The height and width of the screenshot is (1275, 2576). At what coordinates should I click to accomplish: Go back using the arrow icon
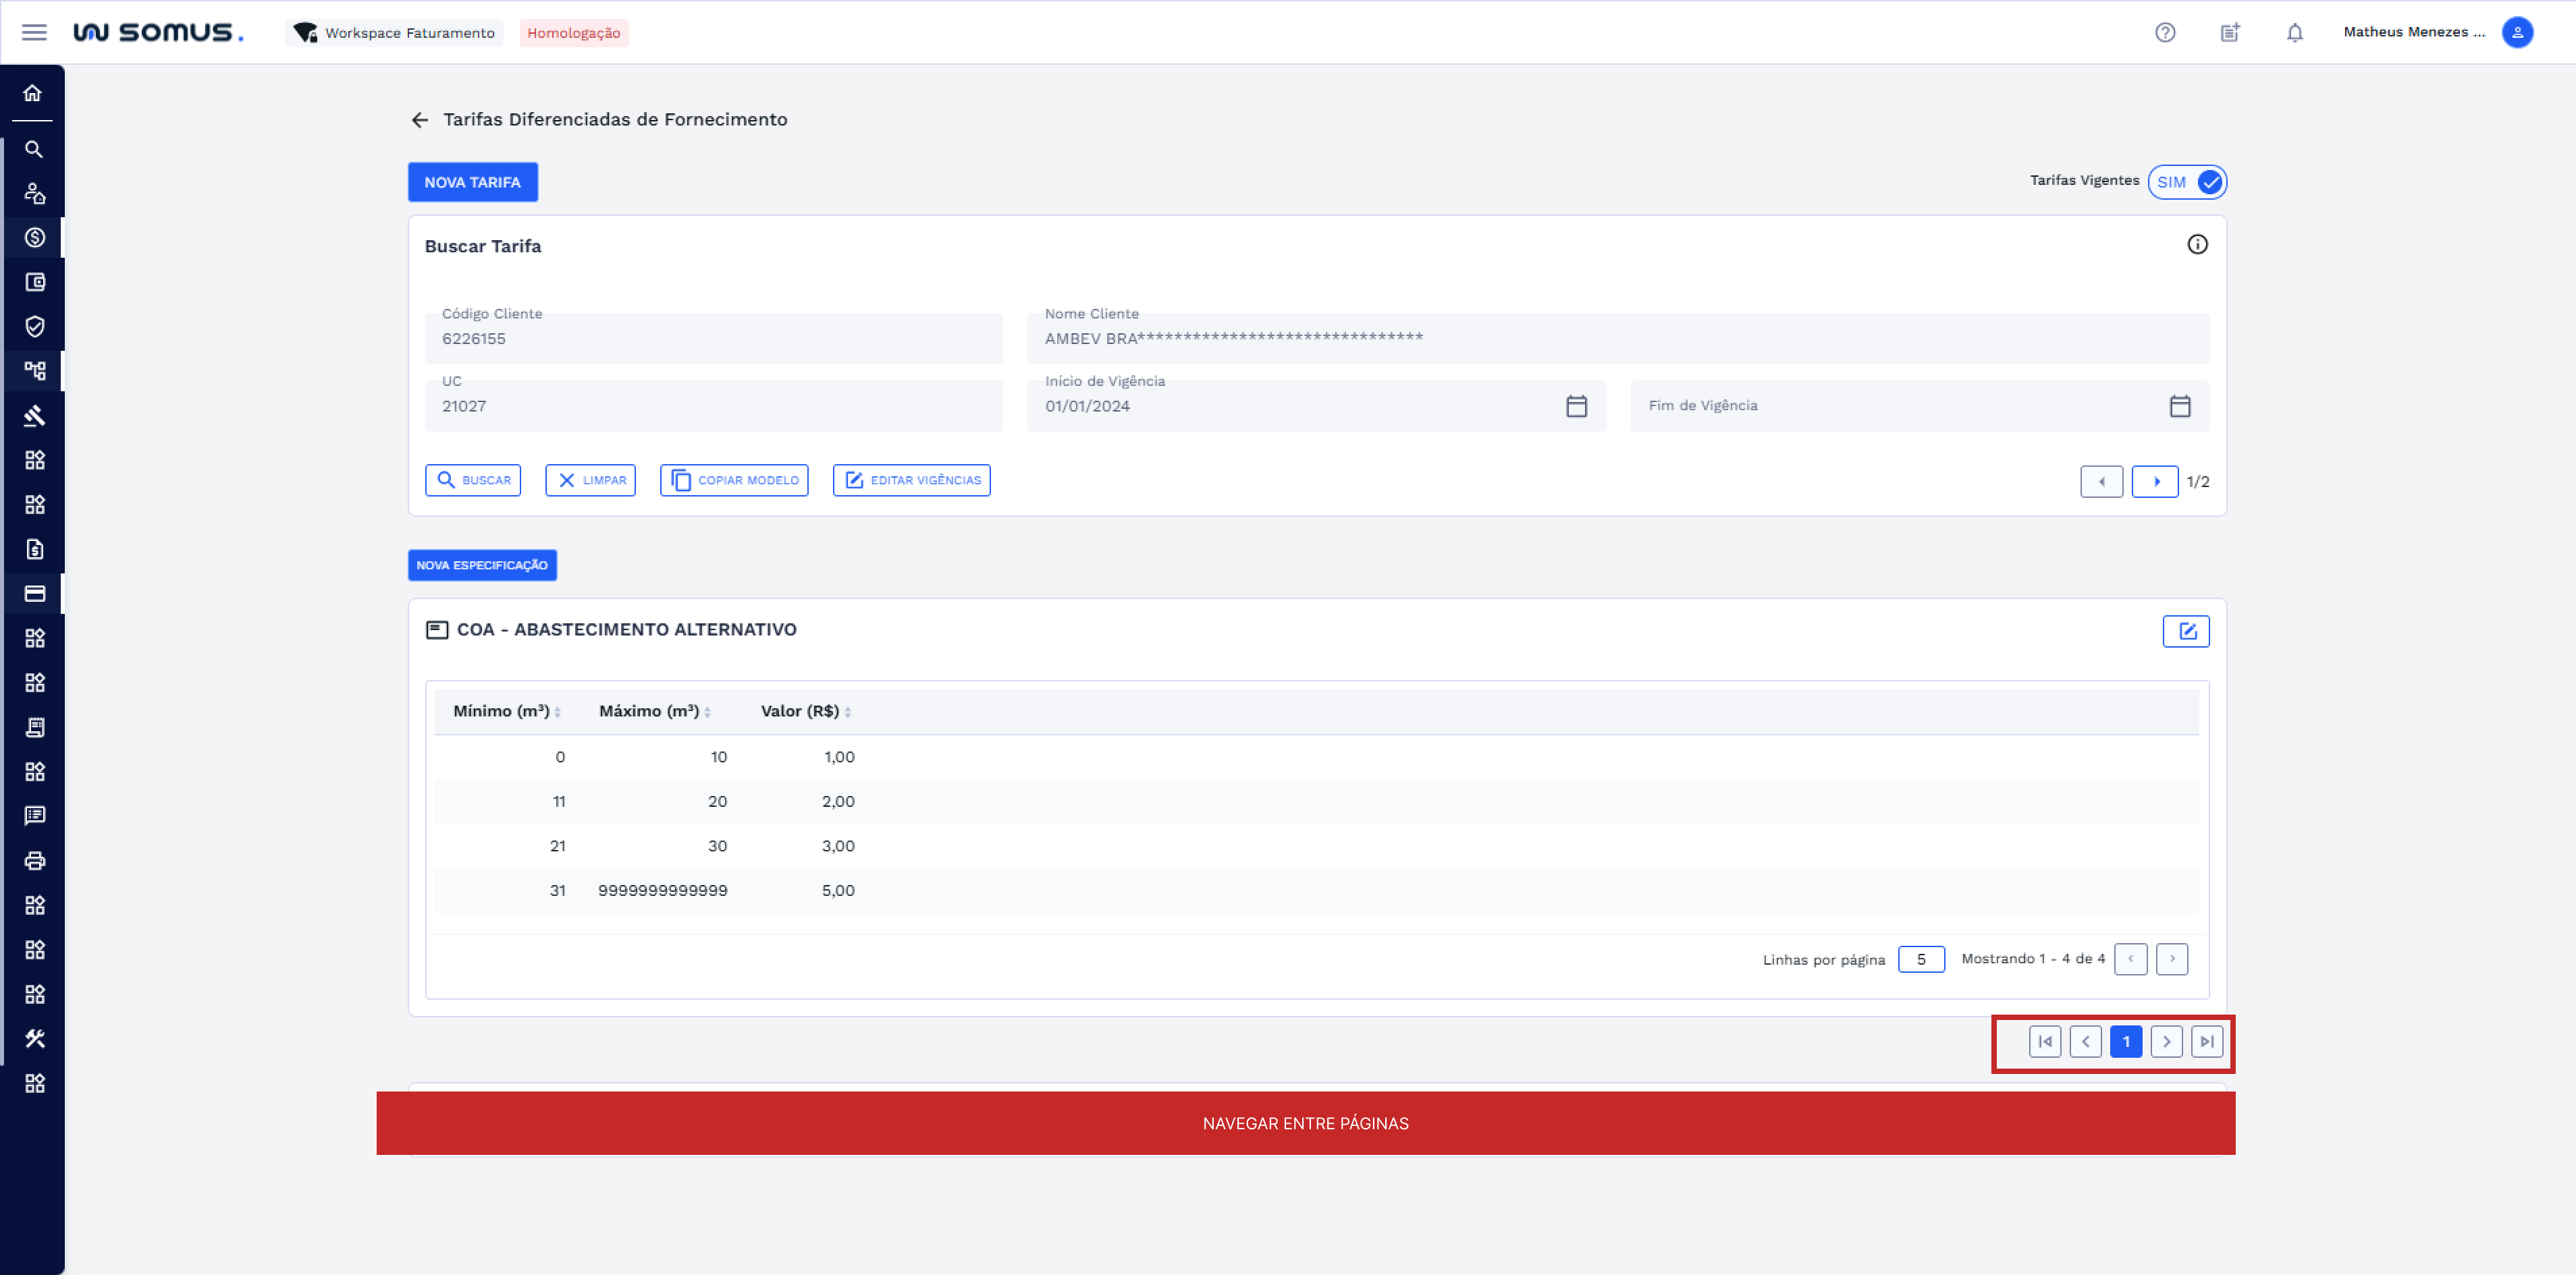420,120
